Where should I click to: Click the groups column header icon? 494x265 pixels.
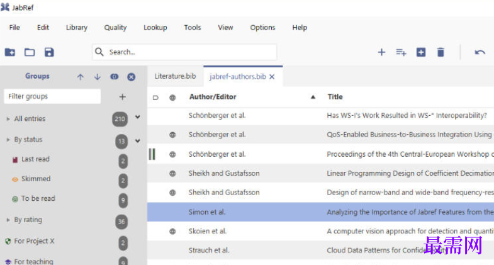pyautogui.click(x=155, y=98)
